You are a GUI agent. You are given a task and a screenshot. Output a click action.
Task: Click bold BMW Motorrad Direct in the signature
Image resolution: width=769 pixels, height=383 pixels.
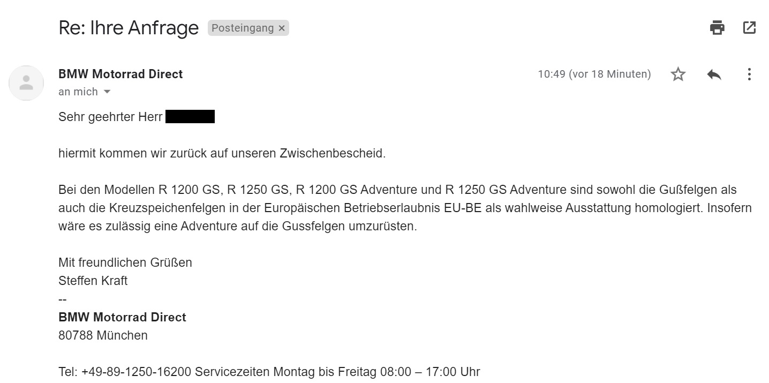(x=122, y=317)
